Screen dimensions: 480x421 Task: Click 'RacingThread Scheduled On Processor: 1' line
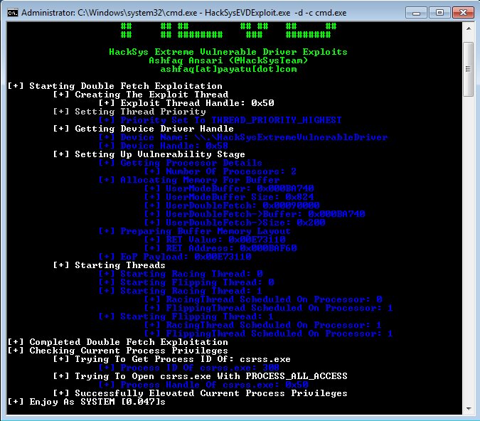click(263, 325)
